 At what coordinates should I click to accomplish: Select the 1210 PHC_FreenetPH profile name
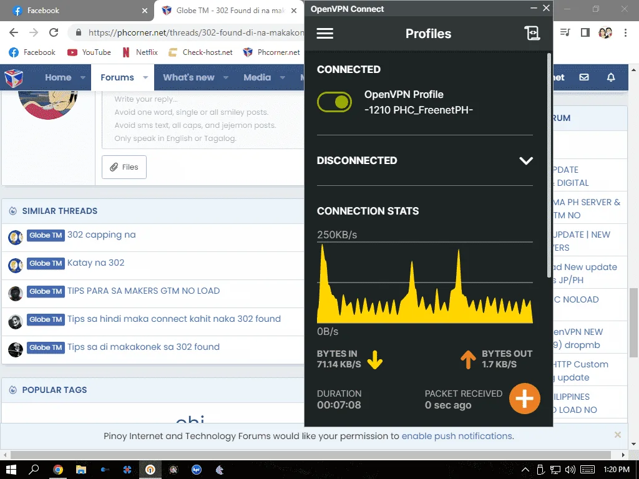[419, 110]
